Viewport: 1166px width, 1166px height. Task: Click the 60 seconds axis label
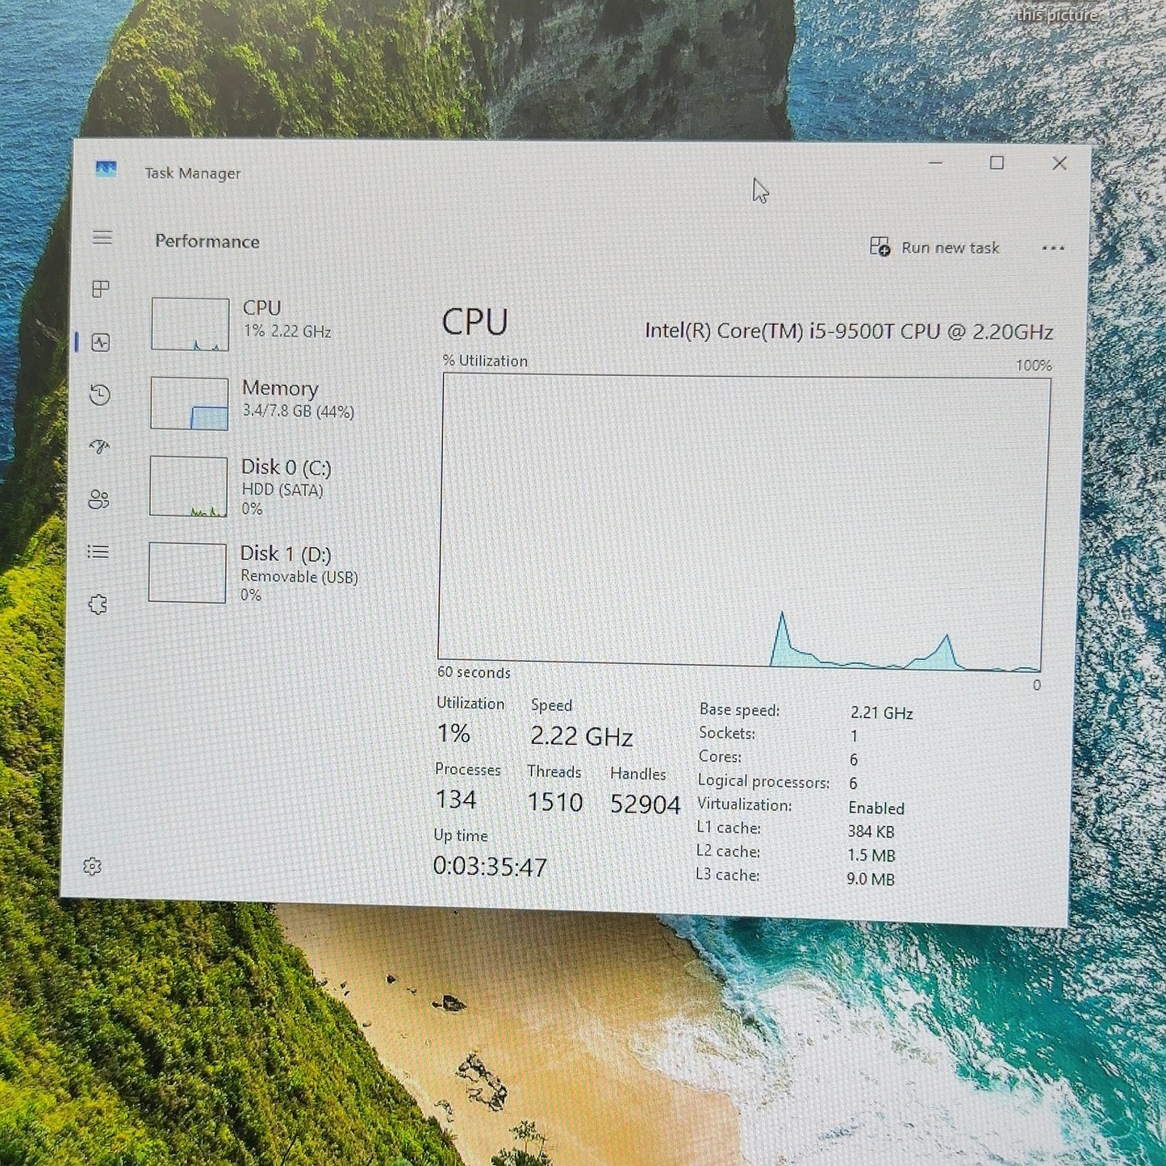(x=474, y=672)
